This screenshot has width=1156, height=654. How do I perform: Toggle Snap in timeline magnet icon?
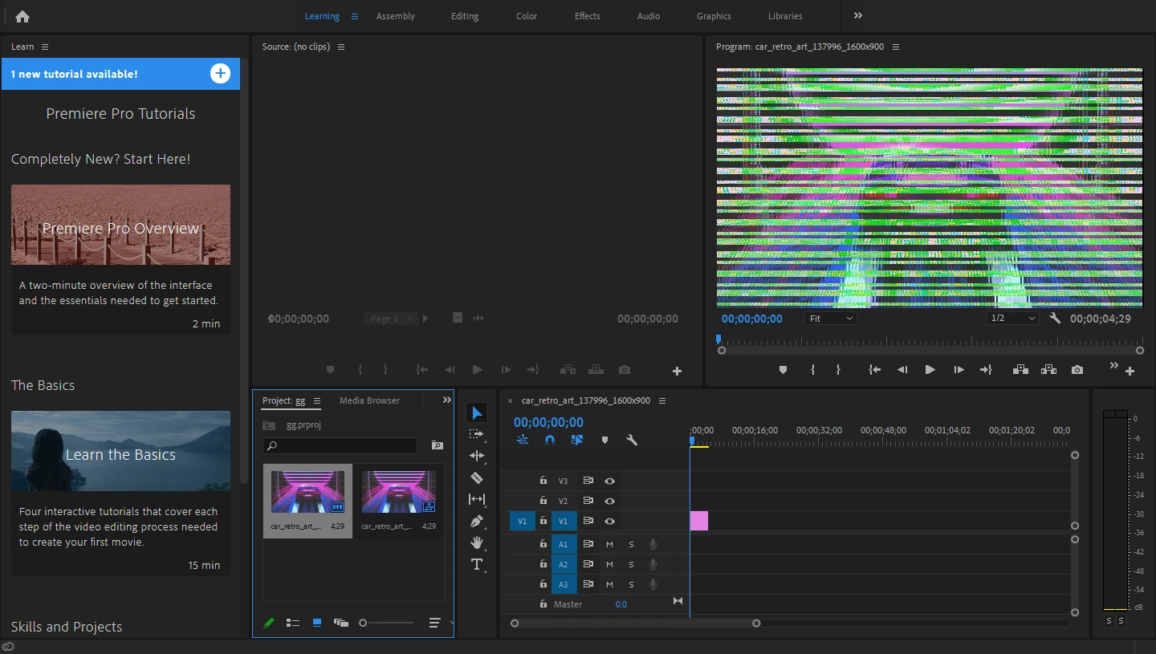click(x=550, y=440)
